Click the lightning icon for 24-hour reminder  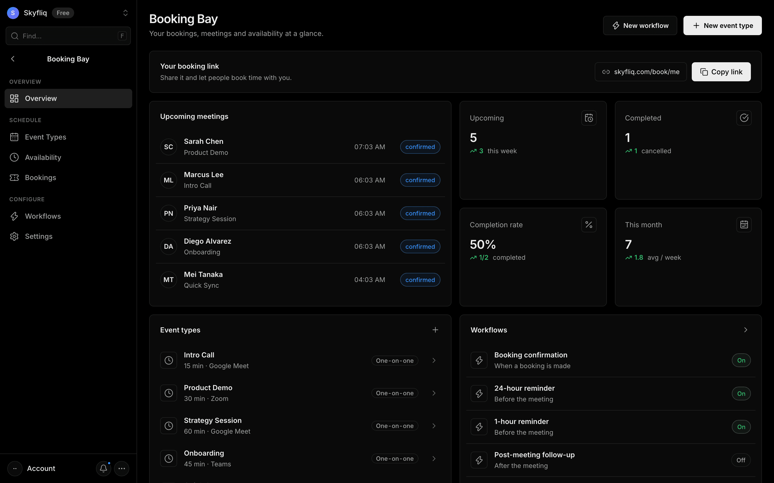pyautogui.click(x=479, y=394)
